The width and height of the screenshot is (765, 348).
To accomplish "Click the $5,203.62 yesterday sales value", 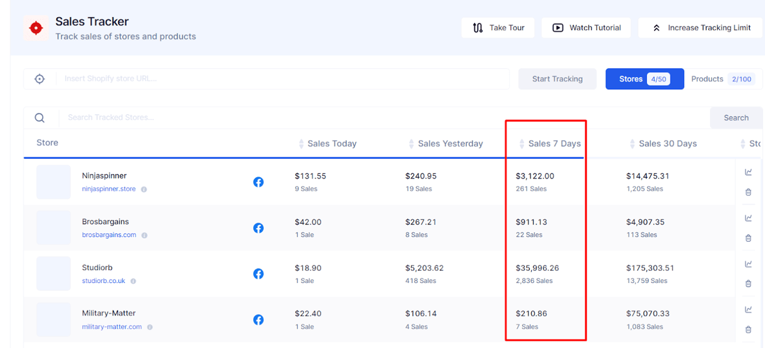I will (x=425, y=268).
